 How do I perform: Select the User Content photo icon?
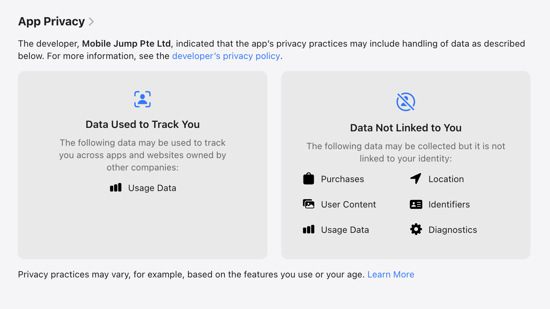click(x=309, y=204)
